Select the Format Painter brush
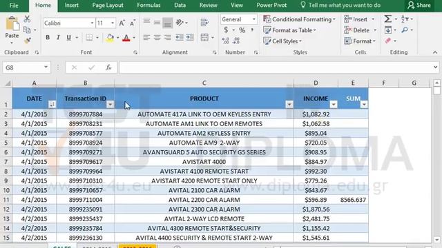 [x=28, y=41]
